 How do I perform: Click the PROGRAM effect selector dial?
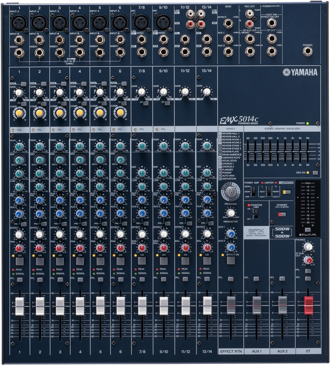pos(230,192)
